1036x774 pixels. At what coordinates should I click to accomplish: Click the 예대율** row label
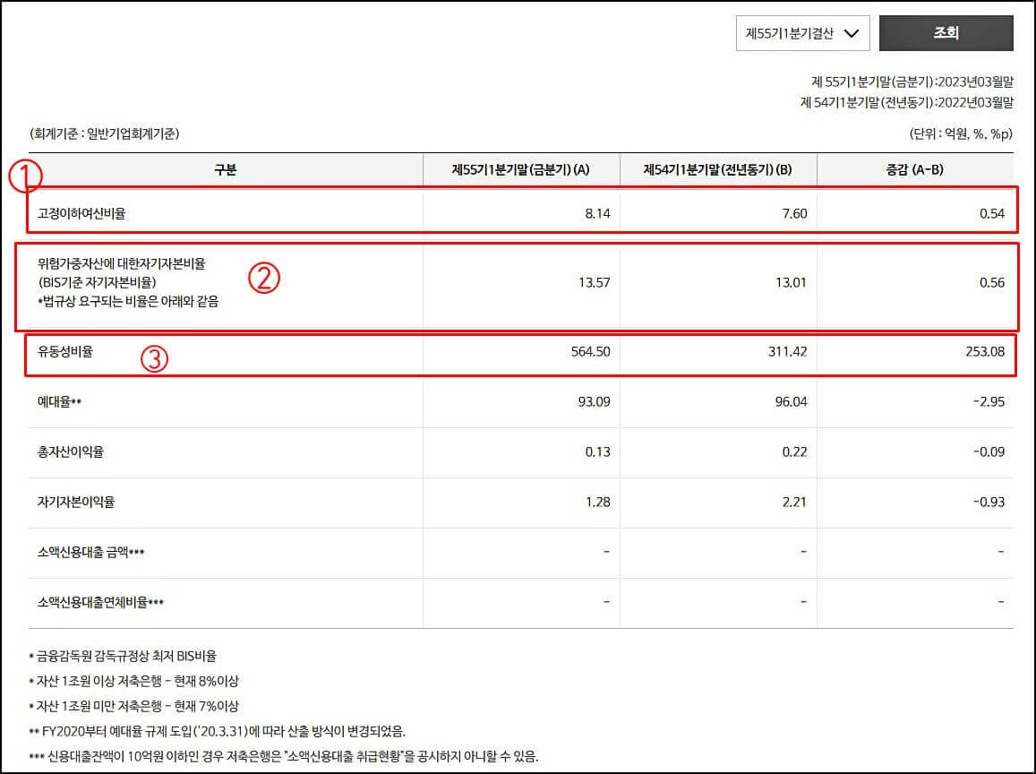[59, 402]
